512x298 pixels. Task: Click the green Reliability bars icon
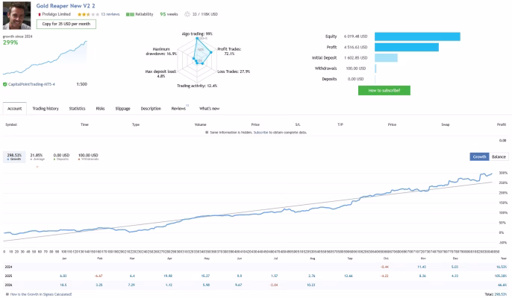(130, 14)
